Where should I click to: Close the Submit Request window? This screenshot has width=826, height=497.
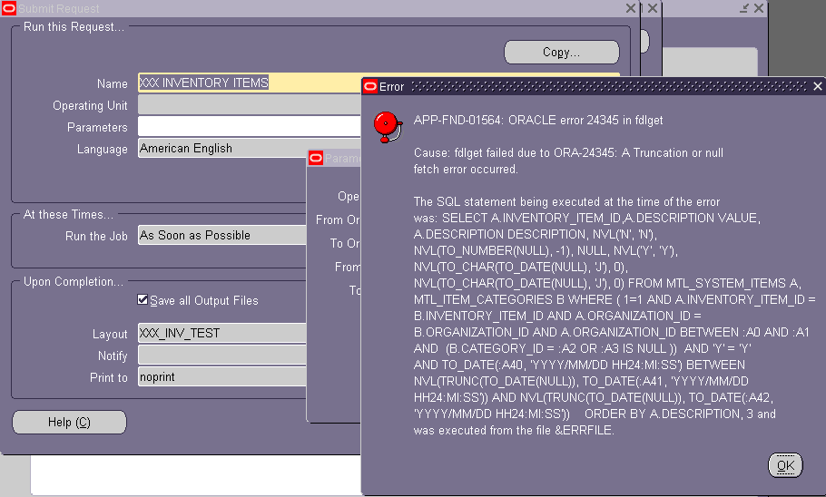(x=631, y=8)
